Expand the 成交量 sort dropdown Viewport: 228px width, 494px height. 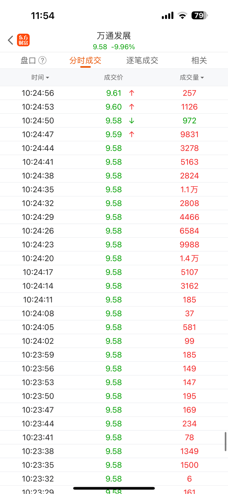pos(192,77)
